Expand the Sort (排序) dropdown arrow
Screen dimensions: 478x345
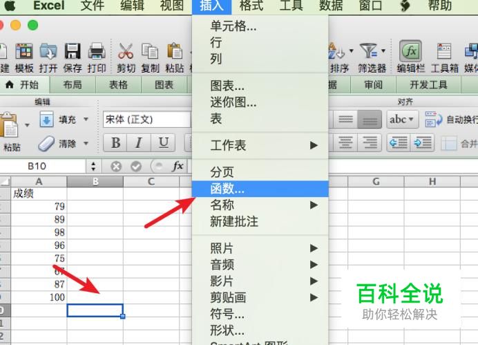pyautogui.click(x=352, y=50)
